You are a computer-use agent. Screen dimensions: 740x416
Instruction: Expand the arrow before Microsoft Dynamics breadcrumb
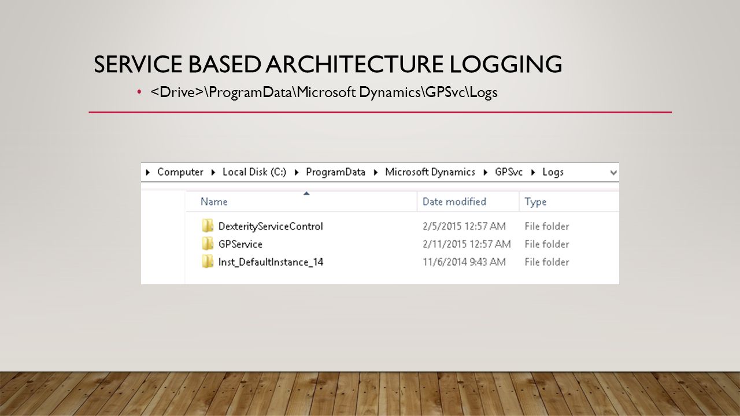376,172
